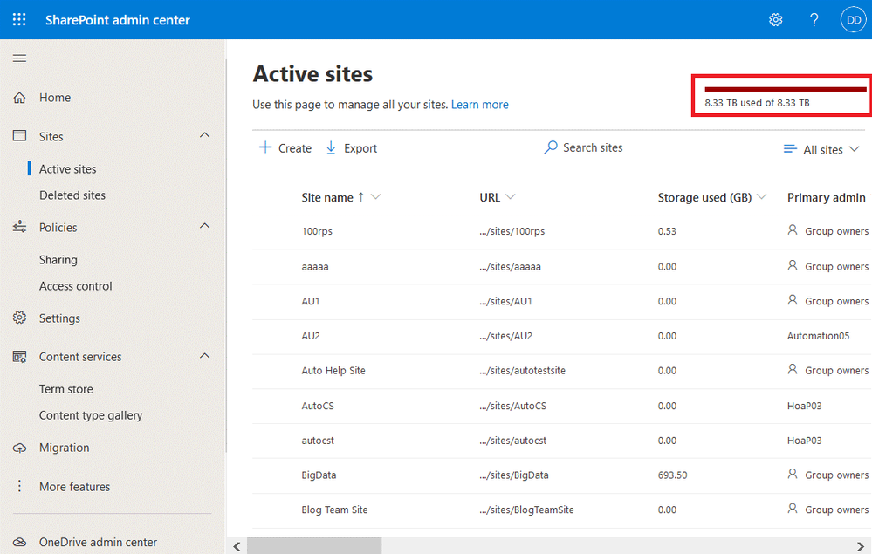Viewport: 872px width, 554px height.
Task: Open the help panel
Action: 814,18
